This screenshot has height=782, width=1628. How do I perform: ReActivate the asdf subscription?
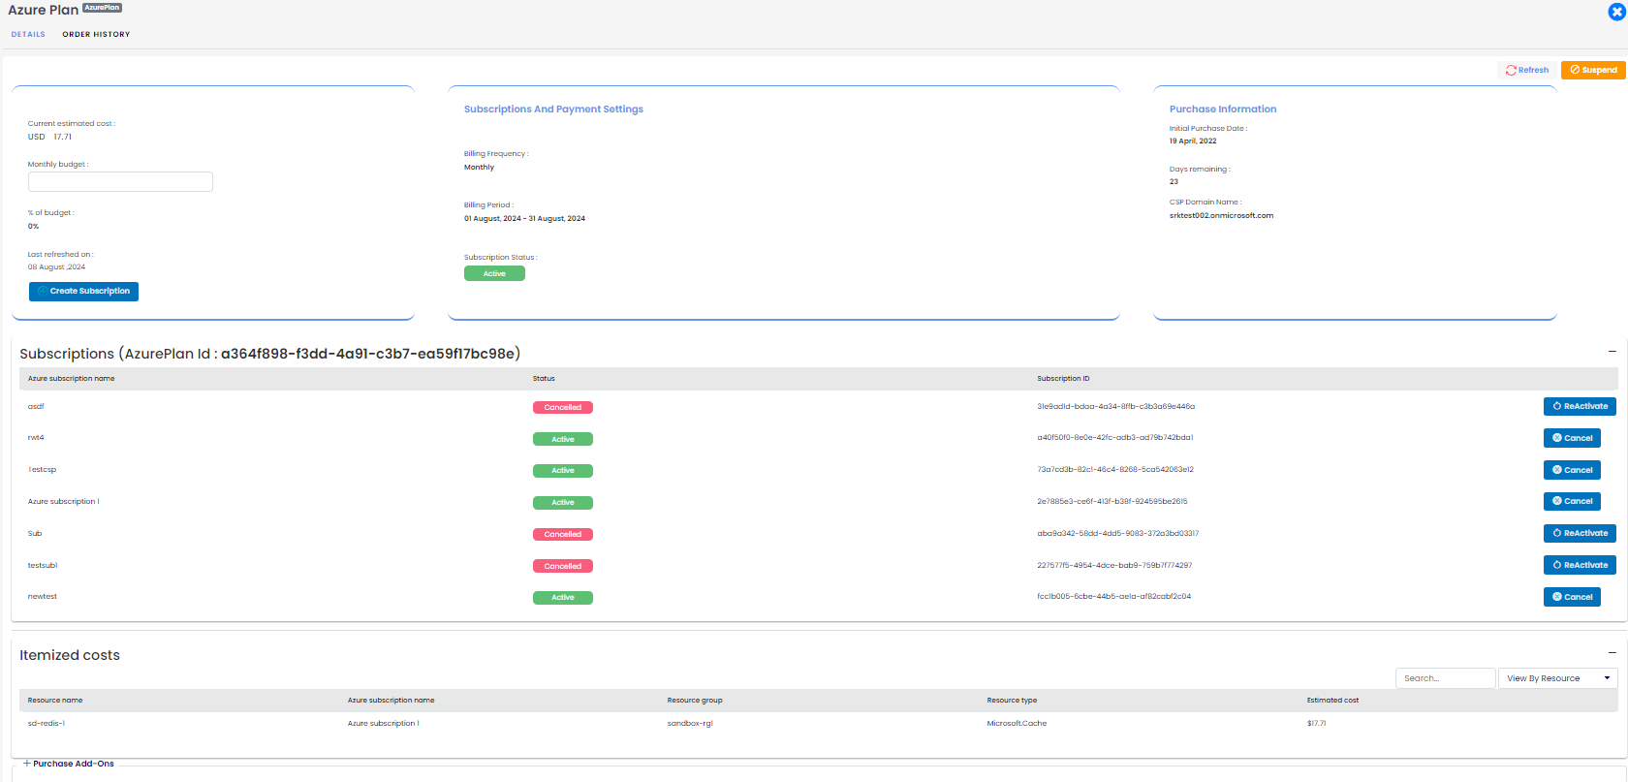click(1580, 406)
